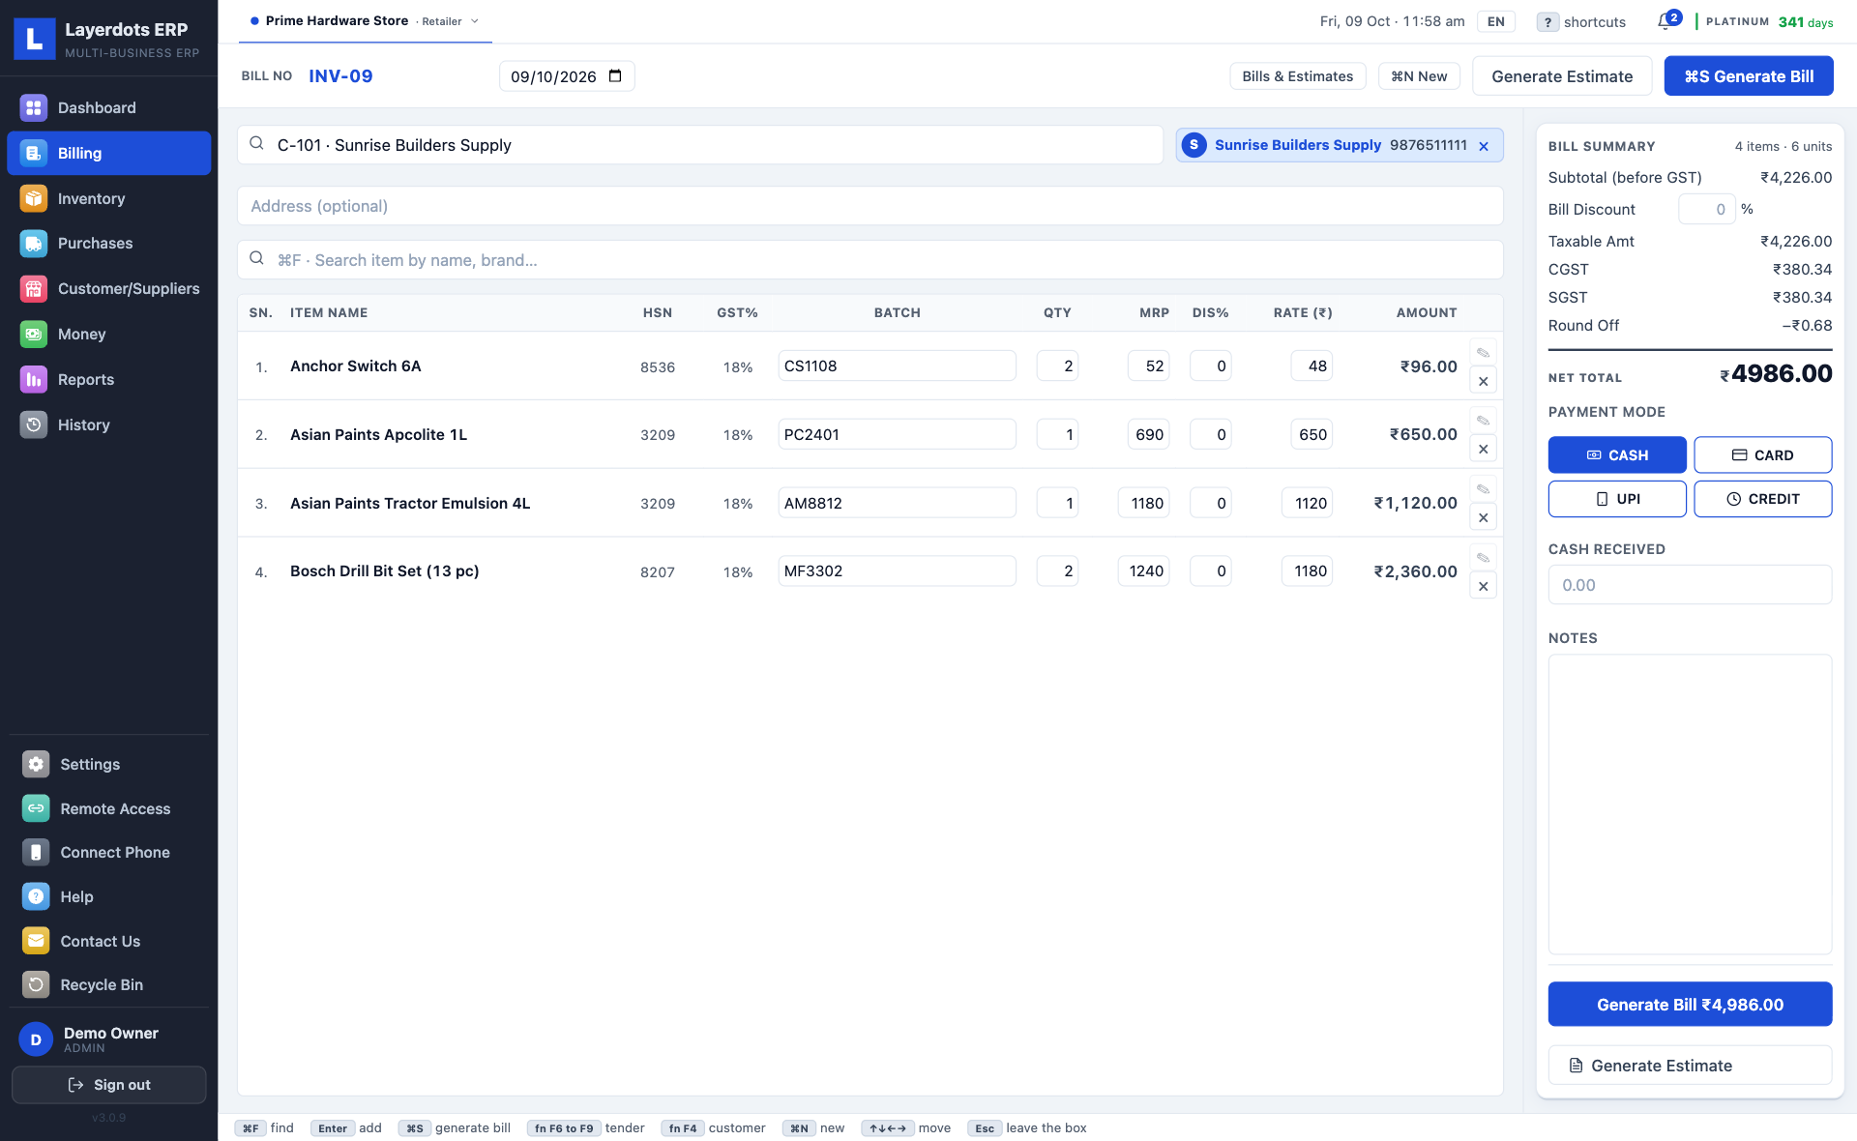
Task: Open the Money section
Action: 108,334
